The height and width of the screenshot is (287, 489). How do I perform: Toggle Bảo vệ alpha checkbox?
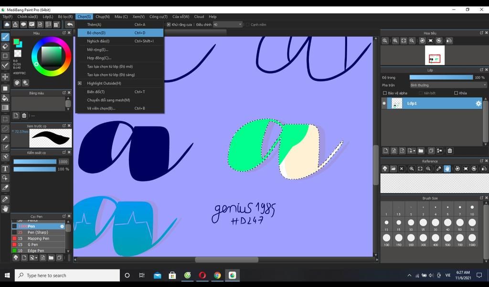pyautogui.click(x=385, y=93)
